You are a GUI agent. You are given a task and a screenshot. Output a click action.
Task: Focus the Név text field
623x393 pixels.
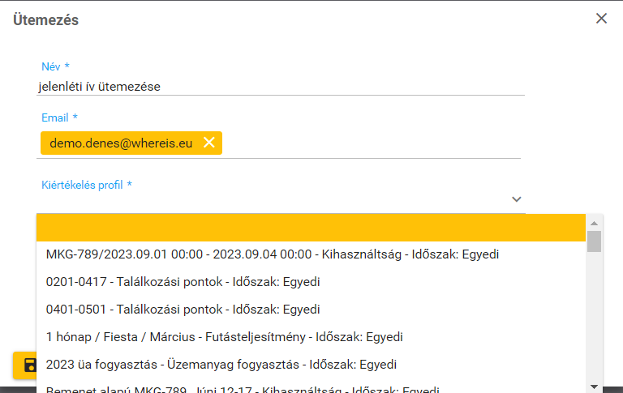[x=281, y=86]
